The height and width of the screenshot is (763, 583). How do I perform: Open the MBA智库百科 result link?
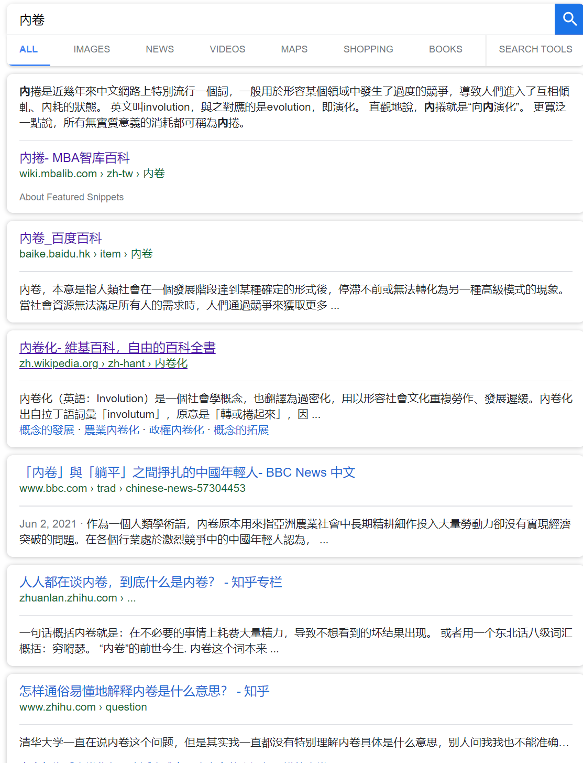click(74, 158)
